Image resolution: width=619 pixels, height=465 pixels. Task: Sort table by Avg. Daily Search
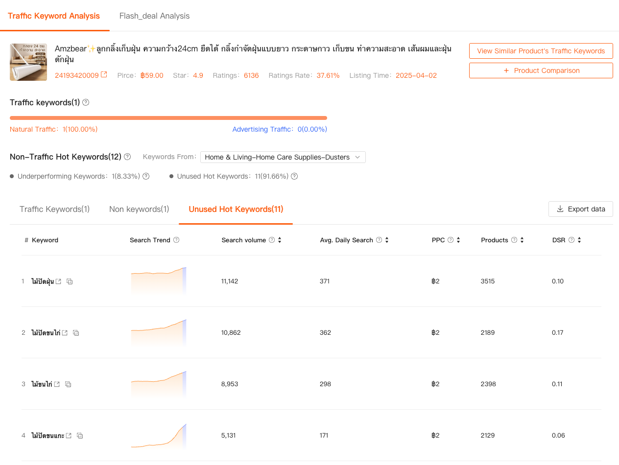(x=387, y=240)
